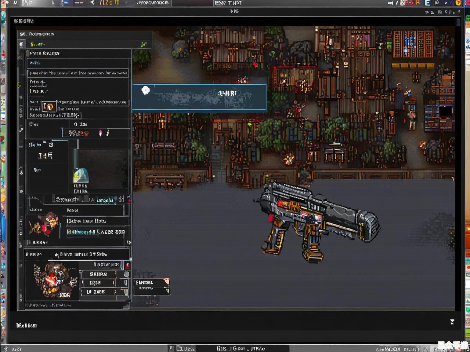Collapse the section header below the panel title
This screenshot has height=352, width=470.
pos(28,53)
